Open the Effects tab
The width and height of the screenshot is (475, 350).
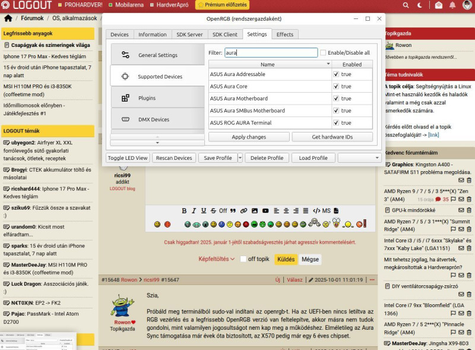point(285,34)
